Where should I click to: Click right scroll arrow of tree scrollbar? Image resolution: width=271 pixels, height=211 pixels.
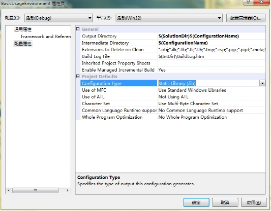tap(68, 191)
